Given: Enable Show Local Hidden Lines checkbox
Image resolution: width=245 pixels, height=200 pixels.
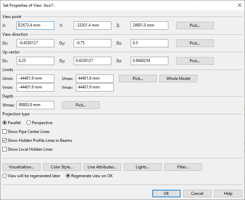Looking at the screenshot, I should coord(5,149).
